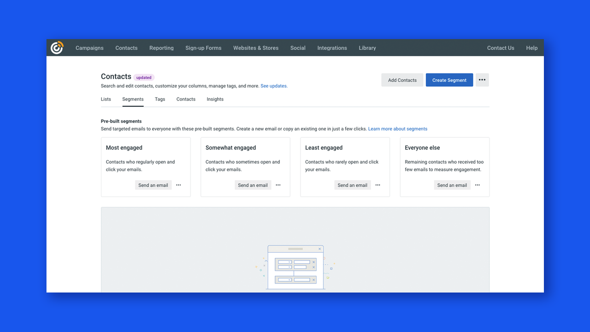Image resolution: width=590 pixels, height=332 pixels.
Task: Open the Social menu
Action: [298, 48]
